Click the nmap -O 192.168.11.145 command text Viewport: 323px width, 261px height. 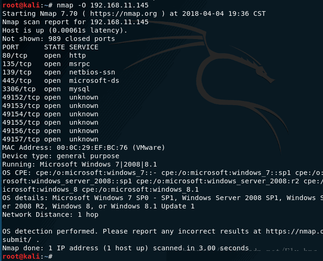102,5
